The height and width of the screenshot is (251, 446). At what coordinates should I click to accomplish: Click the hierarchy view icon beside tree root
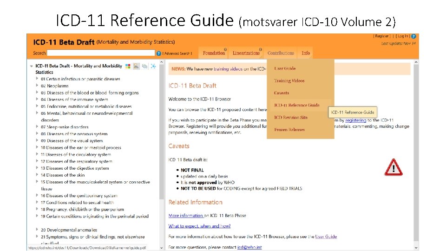136,66
